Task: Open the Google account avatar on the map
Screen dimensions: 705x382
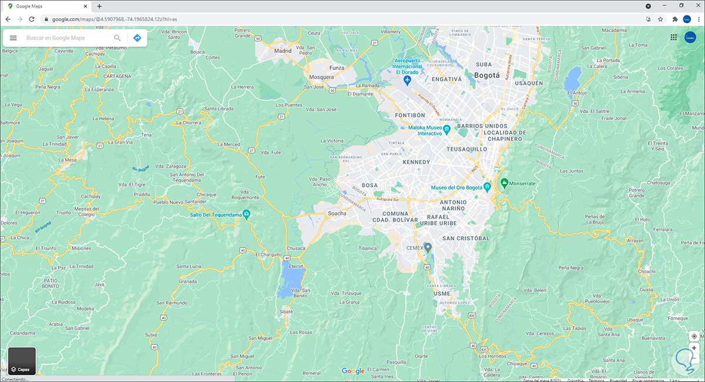Action: (690, 37)
